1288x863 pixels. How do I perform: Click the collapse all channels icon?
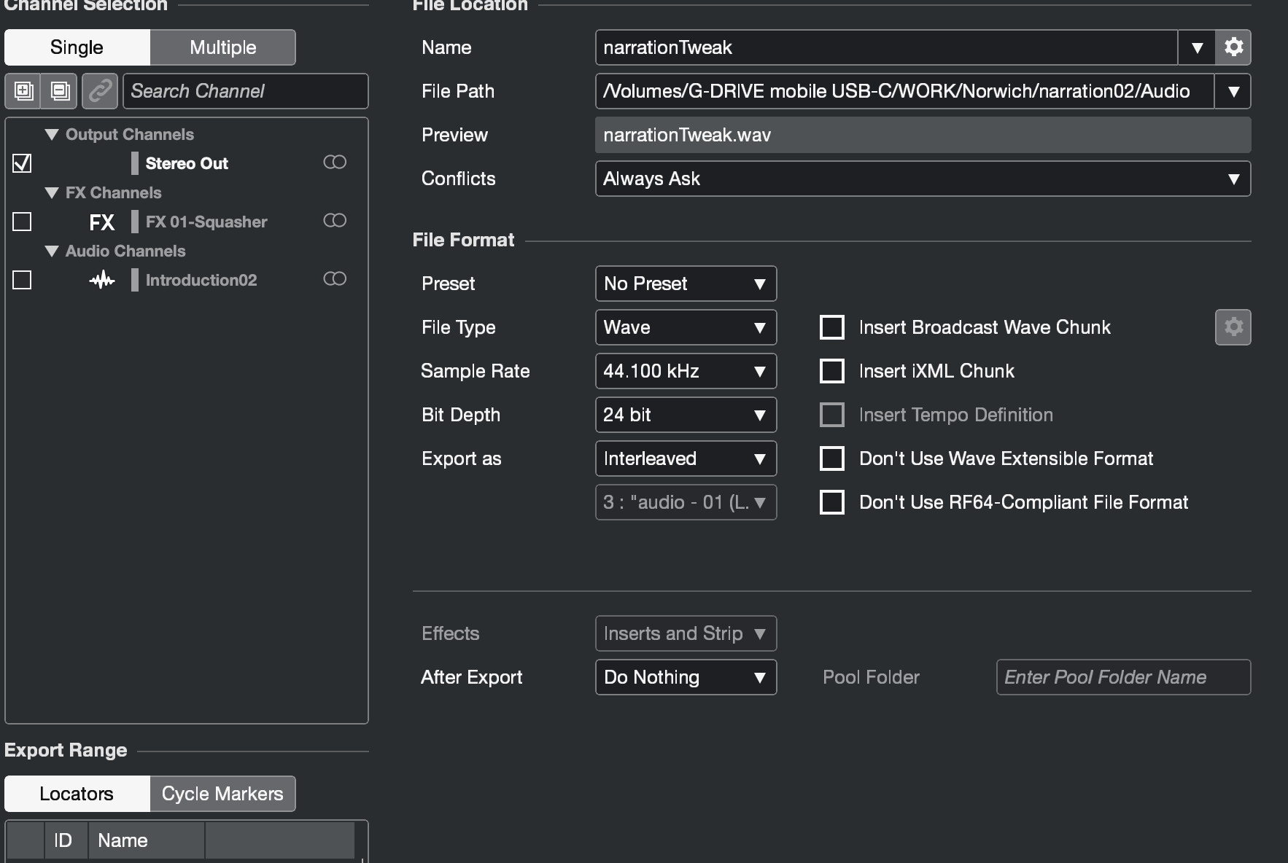(x=60, y=91)
